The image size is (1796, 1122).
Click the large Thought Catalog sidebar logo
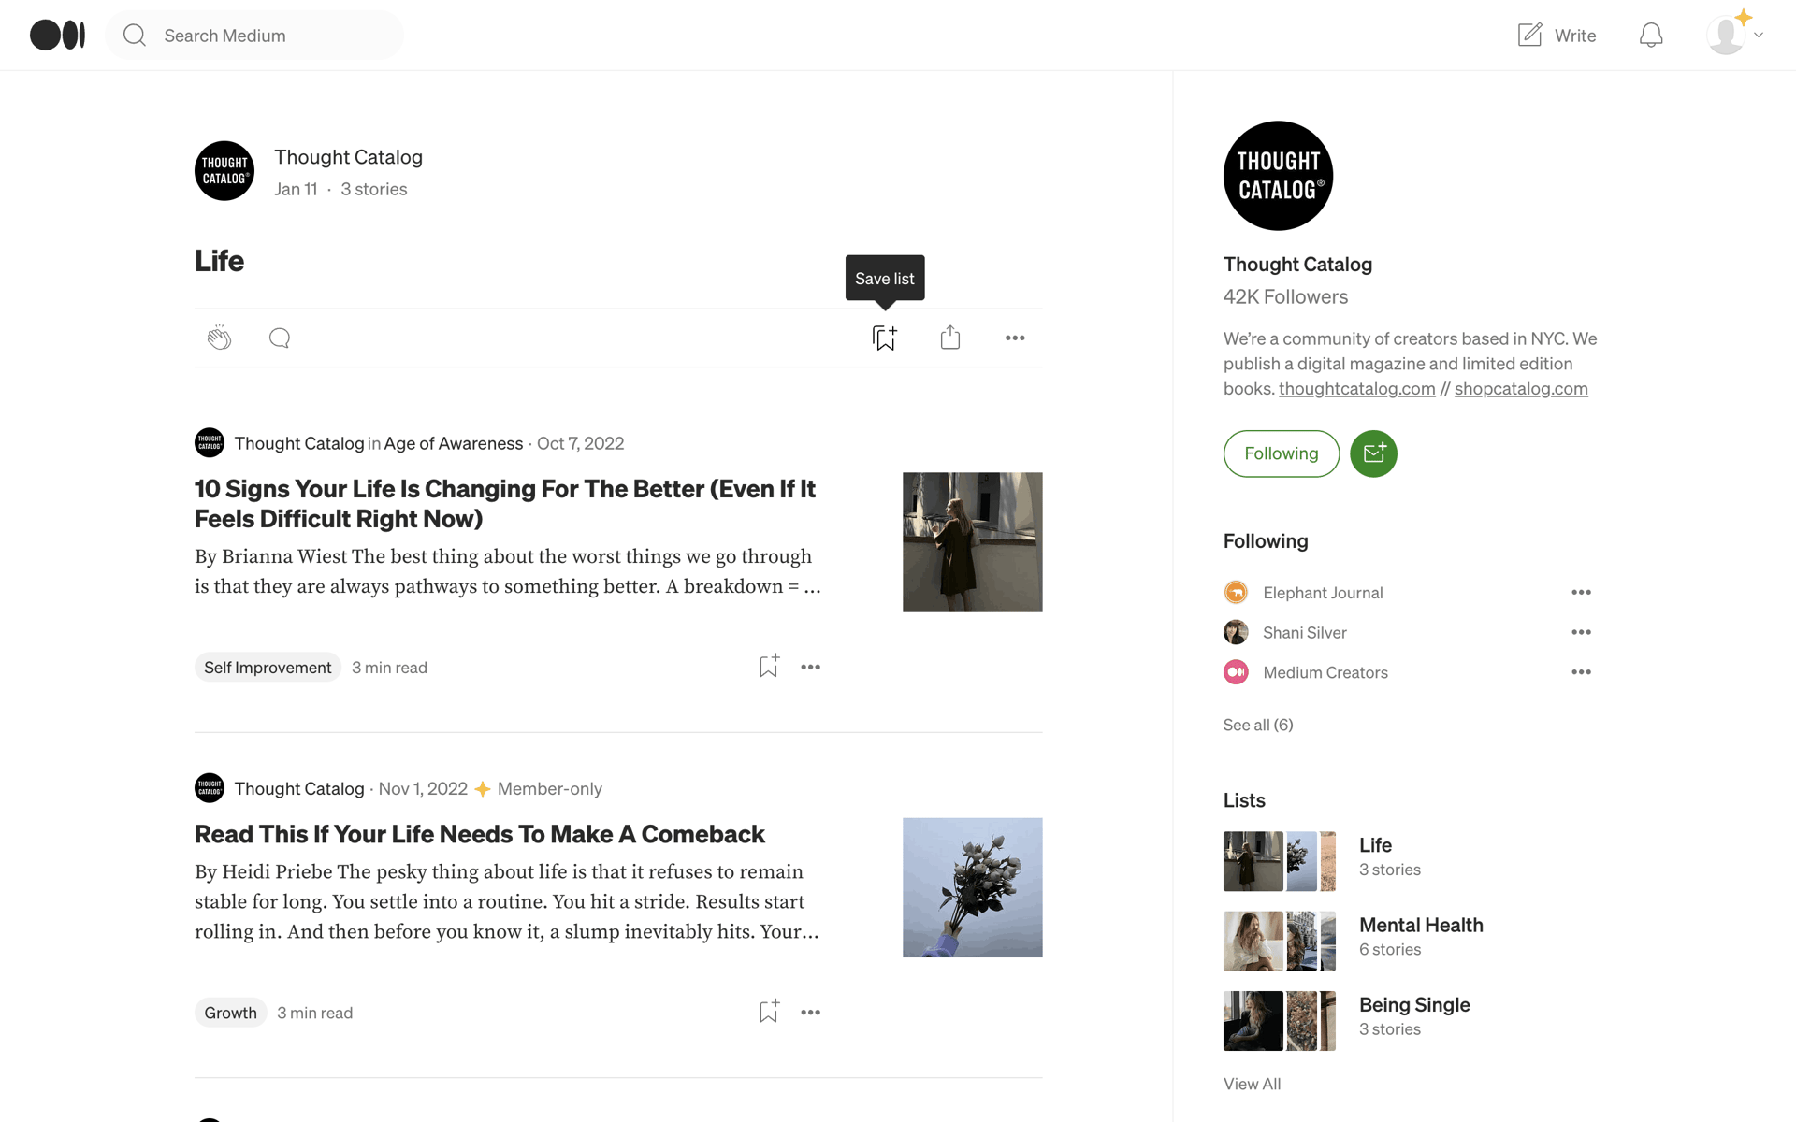tap(1278, 176)
